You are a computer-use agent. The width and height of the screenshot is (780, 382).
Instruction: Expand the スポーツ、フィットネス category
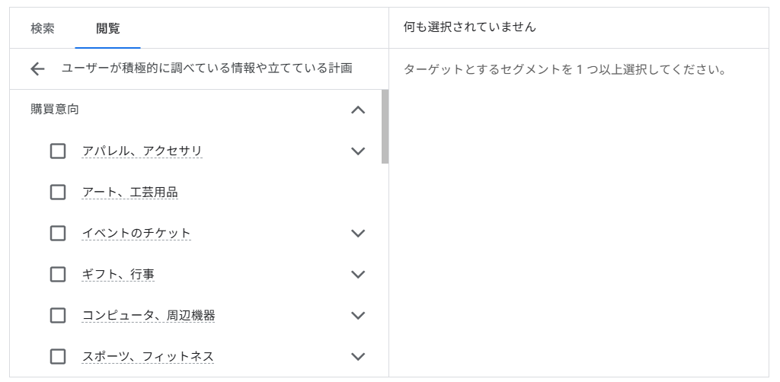tap(358, 356)
